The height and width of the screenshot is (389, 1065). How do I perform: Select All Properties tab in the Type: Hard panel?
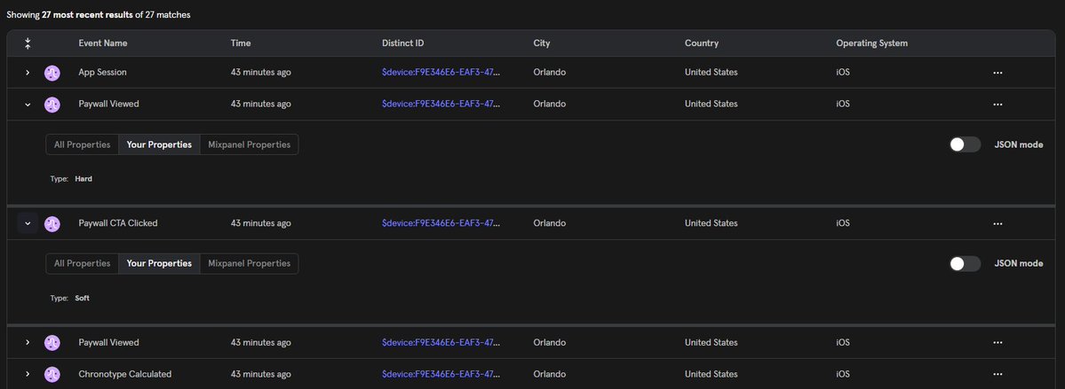(x=83, y=144)
